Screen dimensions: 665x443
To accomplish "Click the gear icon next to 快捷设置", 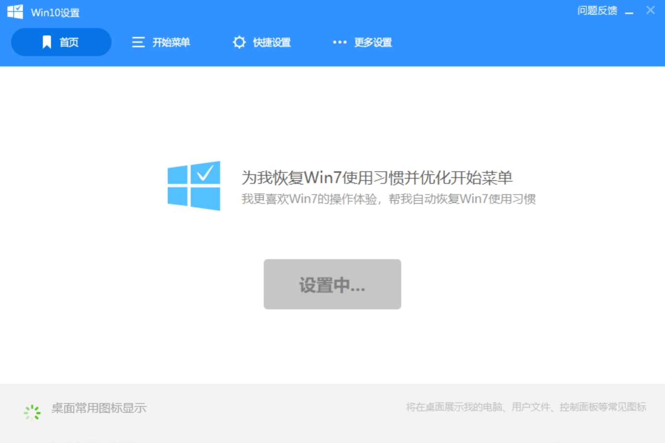I will [239, 42].
